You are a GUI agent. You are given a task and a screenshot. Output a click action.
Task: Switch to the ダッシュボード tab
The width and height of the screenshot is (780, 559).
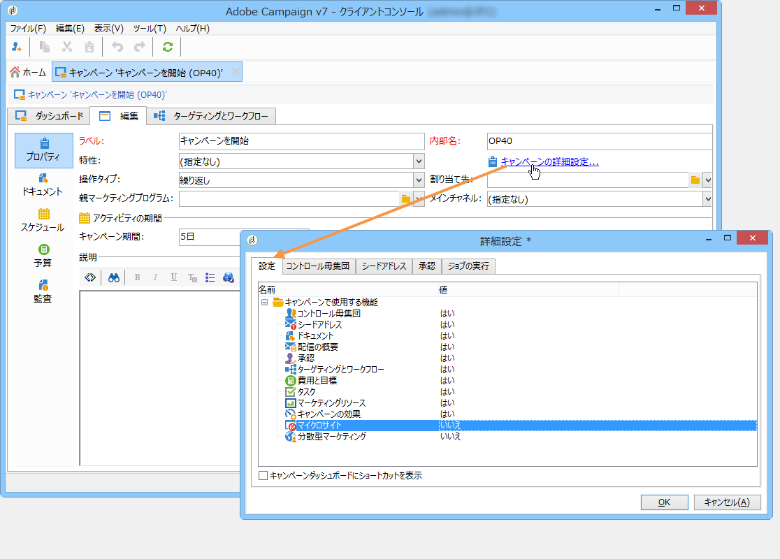click(49, 117)
